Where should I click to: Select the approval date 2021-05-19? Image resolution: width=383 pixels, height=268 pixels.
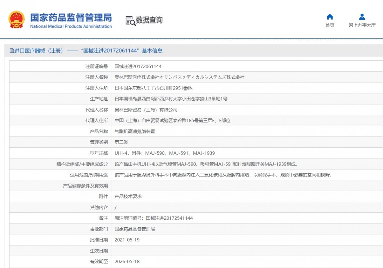coord(127,240)
